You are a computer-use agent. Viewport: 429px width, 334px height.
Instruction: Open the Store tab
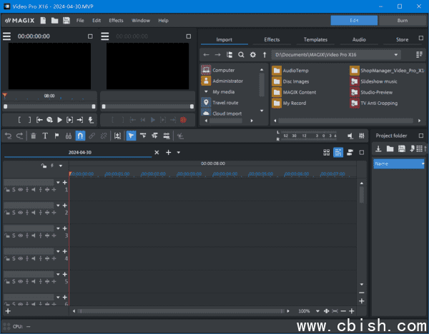[402, 39]
